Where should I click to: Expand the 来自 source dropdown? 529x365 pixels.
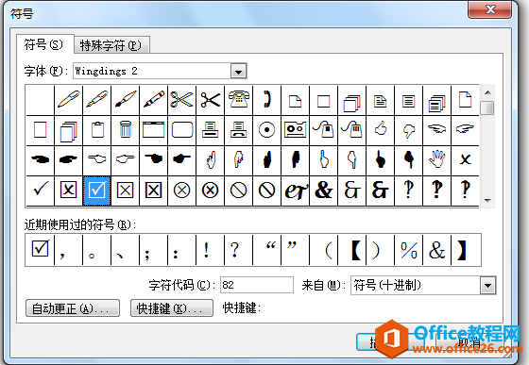tap(487, 286)
